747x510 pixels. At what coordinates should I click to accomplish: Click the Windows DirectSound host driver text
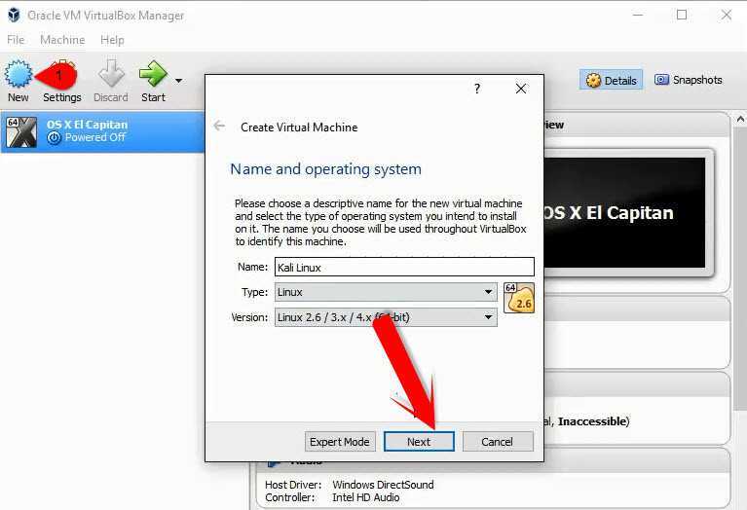(x=383, y=485)
